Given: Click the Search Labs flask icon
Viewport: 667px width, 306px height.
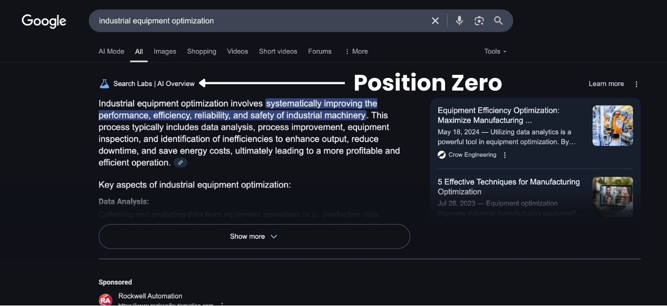Looking at the screenshot, I should tap(104, 83).
